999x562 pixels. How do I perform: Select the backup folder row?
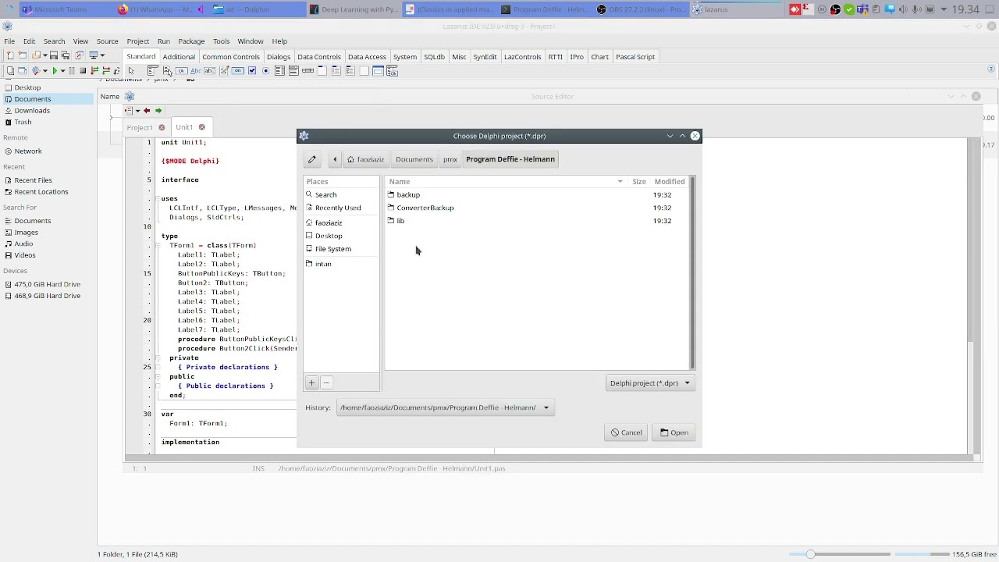(537, 194)
